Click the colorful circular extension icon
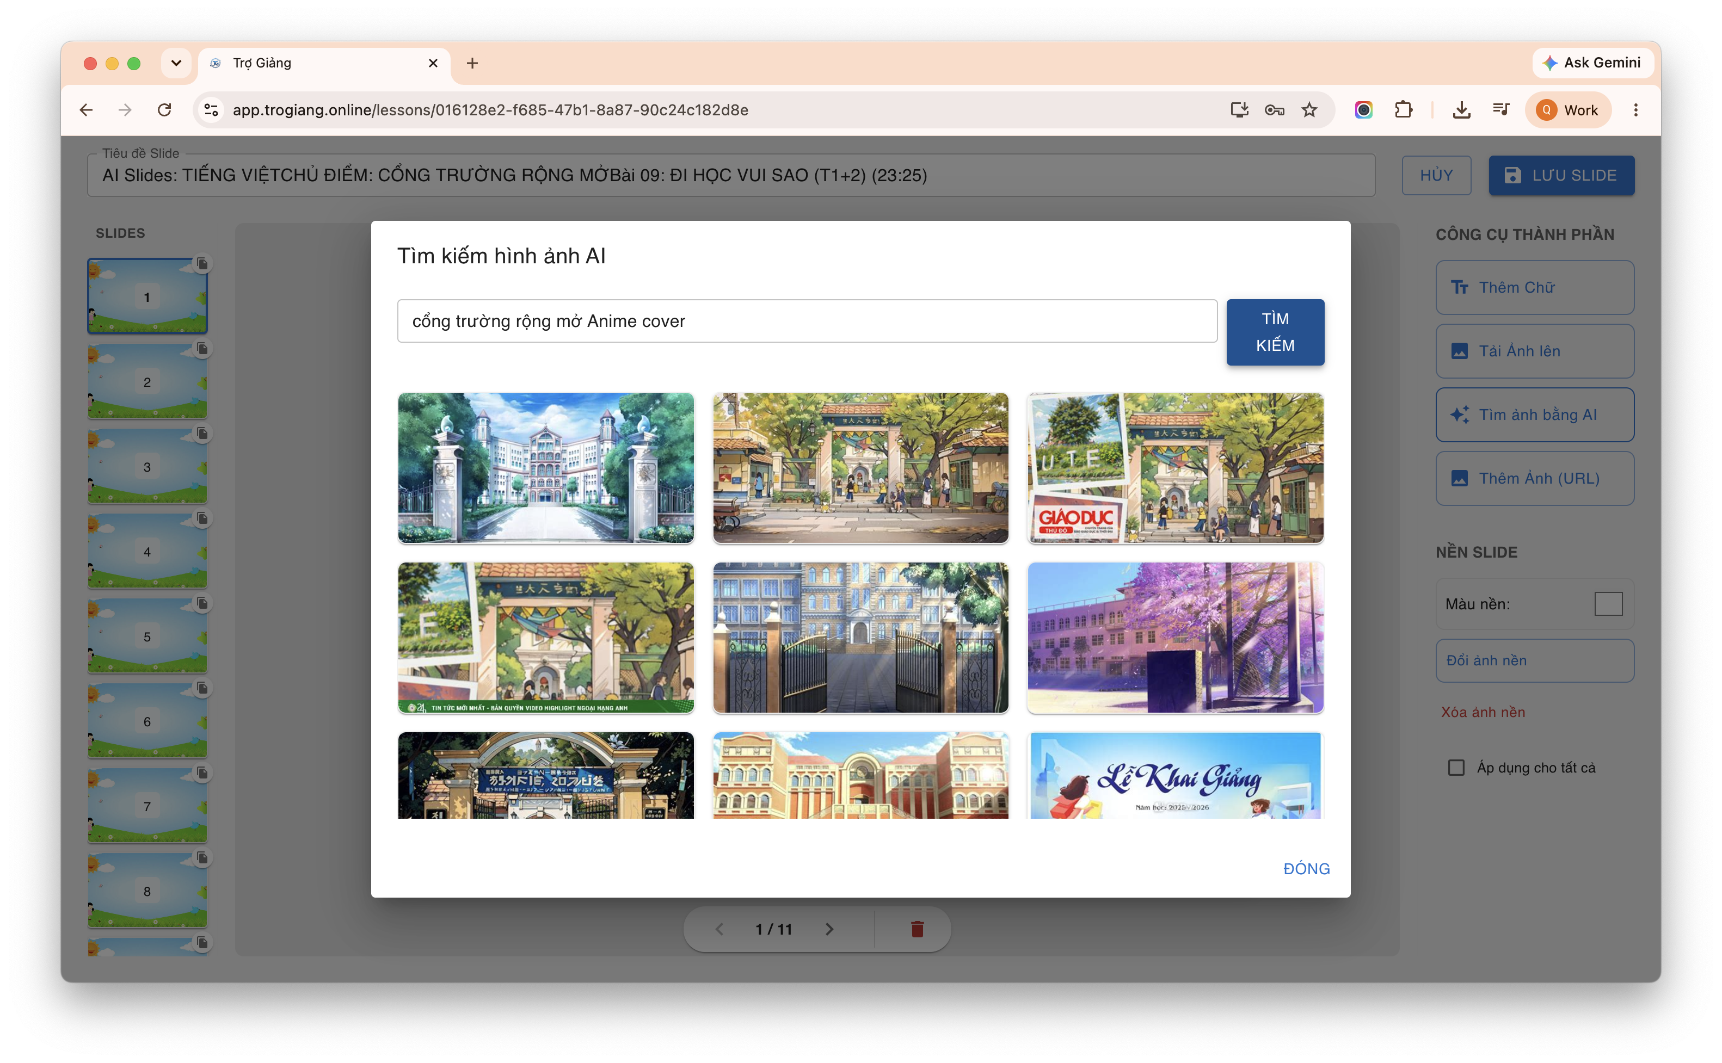The height and width of the screenshot is (1063, 1722). click(1363, 110)
